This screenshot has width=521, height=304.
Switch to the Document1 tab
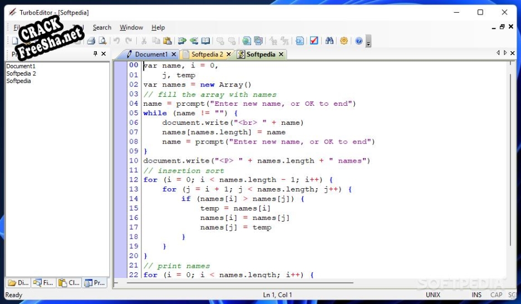(150, 55)
